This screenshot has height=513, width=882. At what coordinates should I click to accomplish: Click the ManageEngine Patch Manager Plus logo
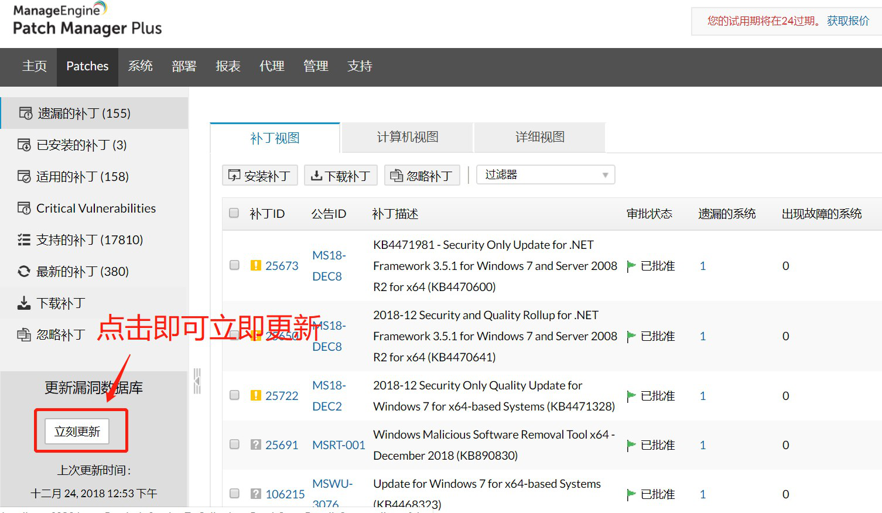[87, 19]
